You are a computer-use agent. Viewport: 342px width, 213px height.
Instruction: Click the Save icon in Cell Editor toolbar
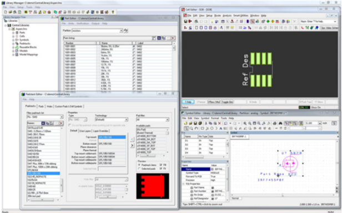(185, 22)
